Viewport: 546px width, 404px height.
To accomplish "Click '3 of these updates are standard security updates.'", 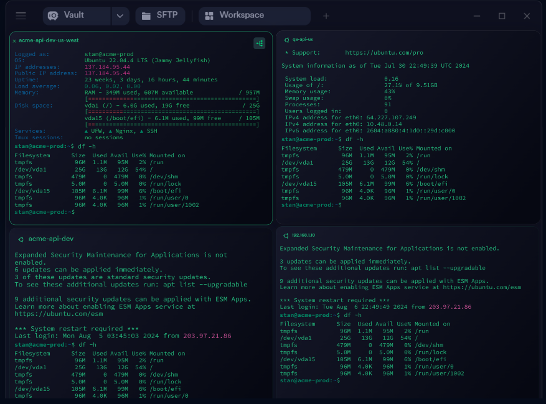I will pyautogui.click(x=113, y=277).
